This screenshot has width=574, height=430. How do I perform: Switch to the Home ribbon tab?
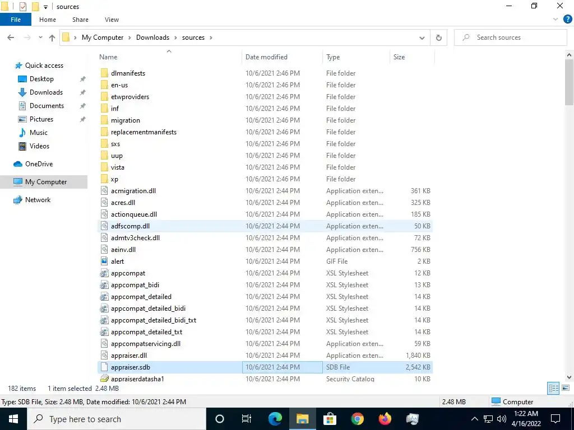pyautogui.click(x=48, y=20)
